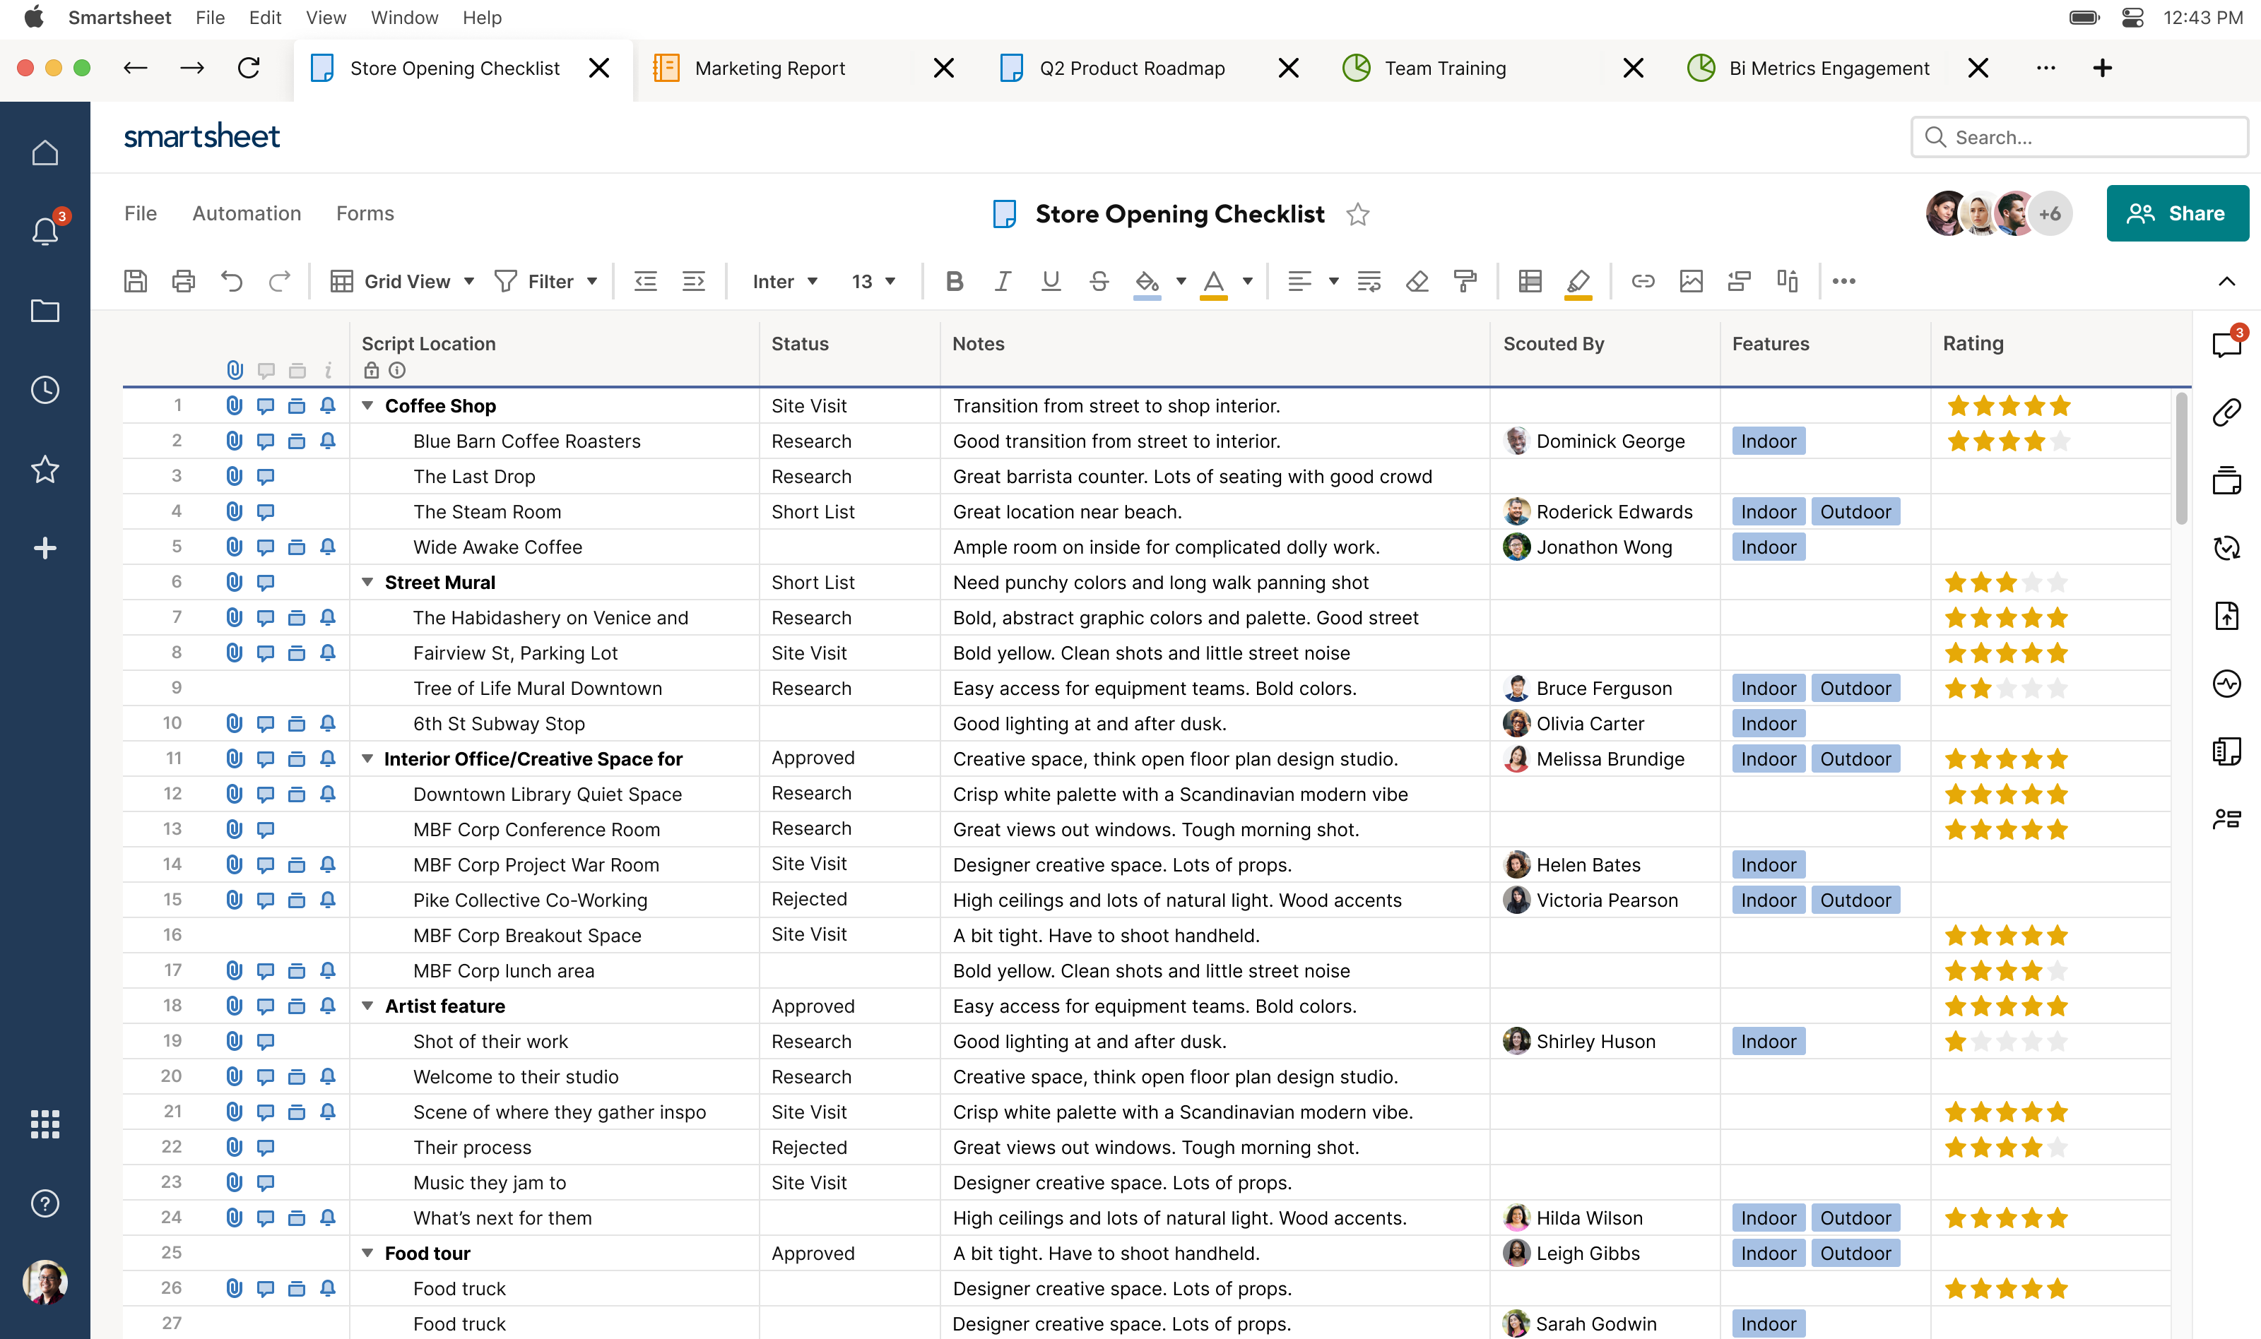Screen dimensions: 2261x1339
Task: Apply highlight color to the selection
Action: 1578,282
